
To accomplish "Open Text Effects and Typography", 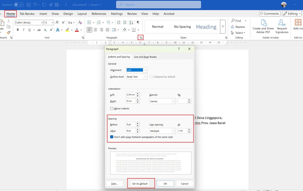I will (58, 30).
